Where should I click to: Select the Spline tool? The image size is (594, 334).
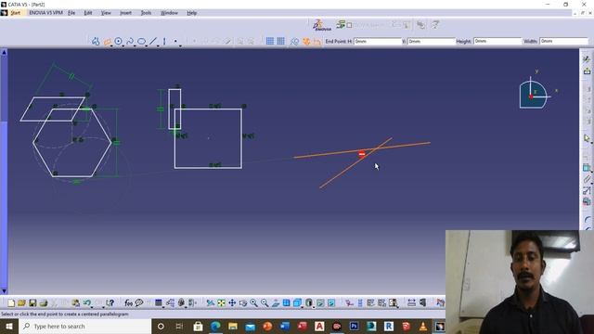[x=130, y=41]
